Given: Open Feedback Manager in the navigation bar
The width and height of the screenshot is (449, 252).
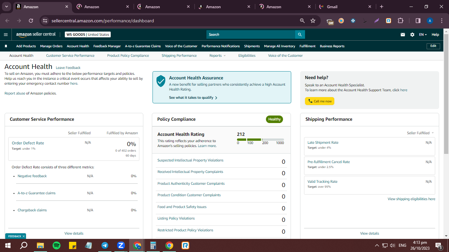Looking at the screenshot, I should pyautogui.click(x=107, y=46).
